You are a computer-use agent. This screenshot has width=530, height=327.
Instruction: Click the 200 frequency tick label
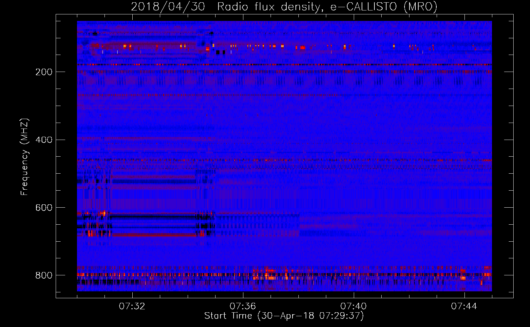44,72
